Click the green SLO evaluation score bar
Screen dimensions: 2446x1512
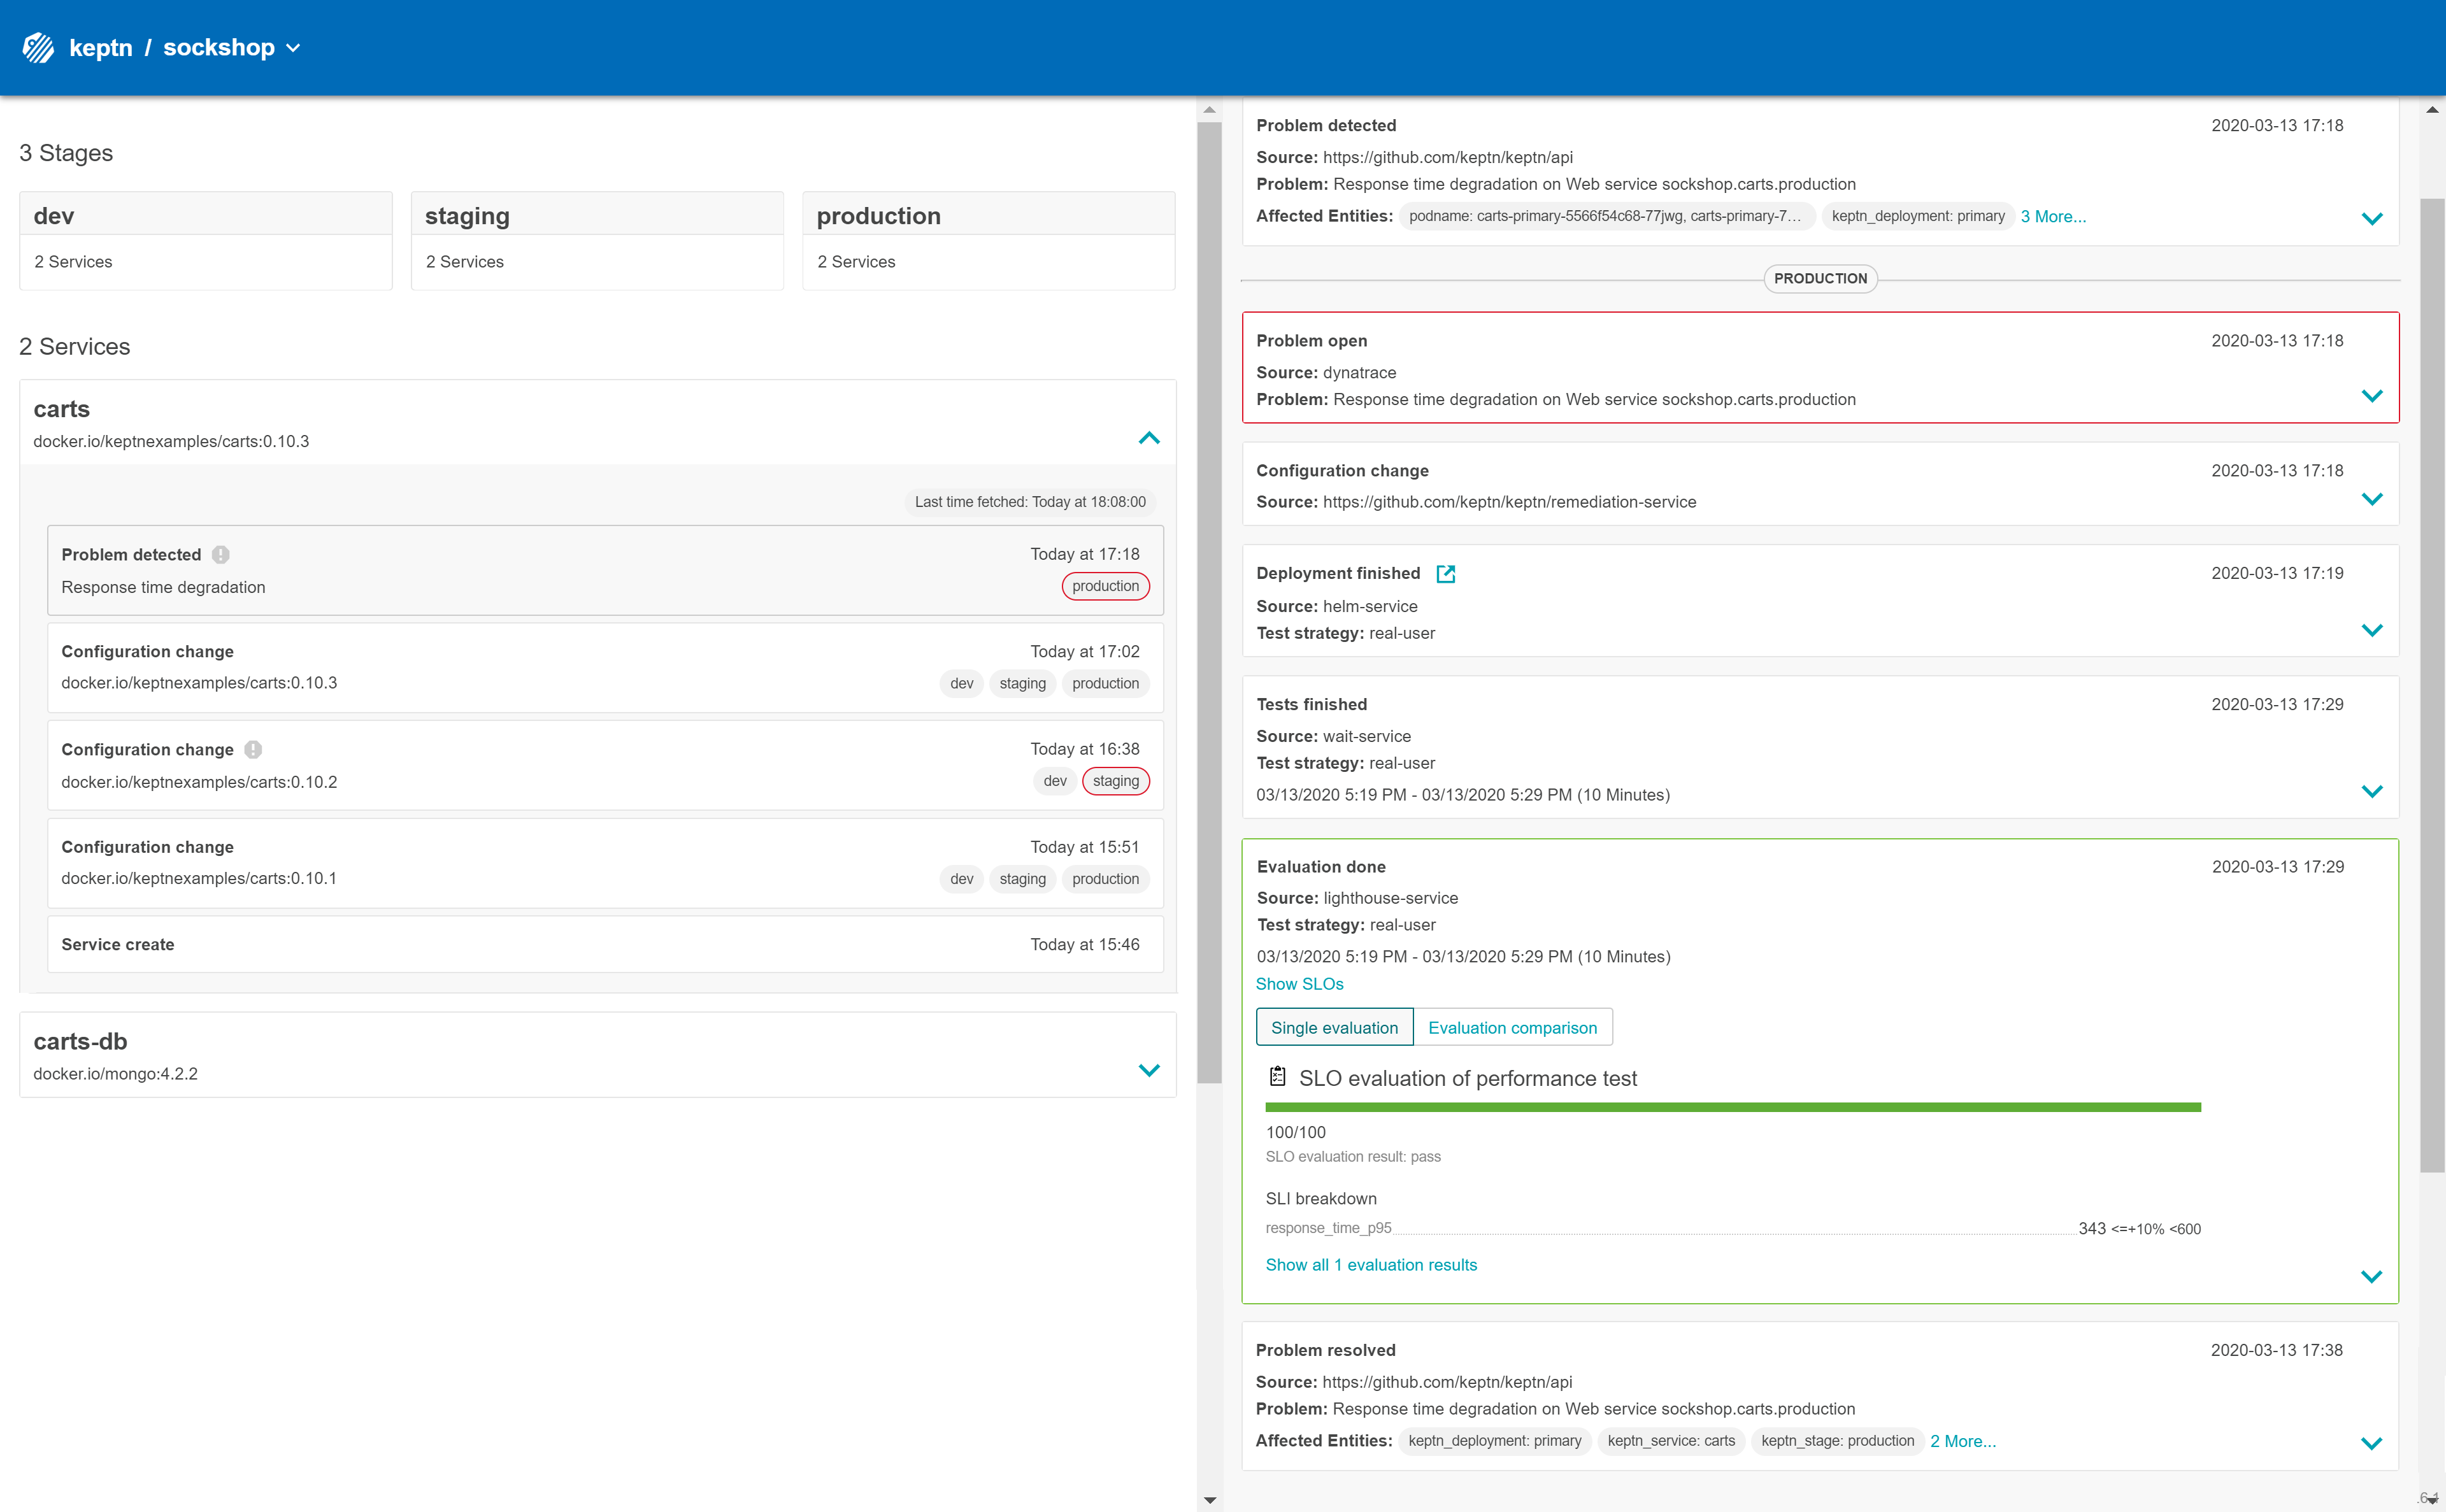[1733, 1107]
